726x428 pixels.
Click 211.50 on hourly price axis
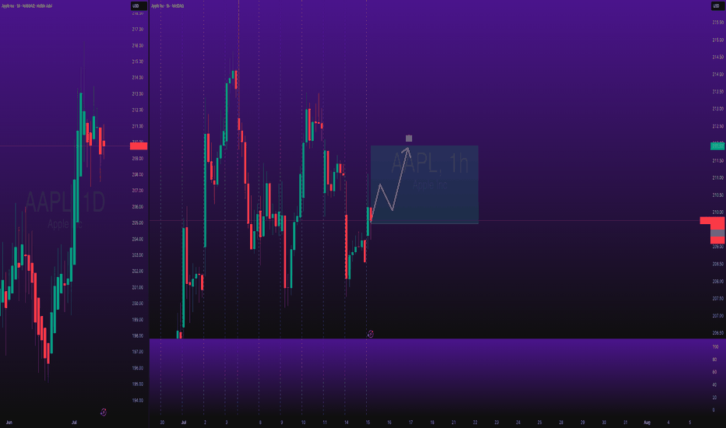tap(718, 160)
